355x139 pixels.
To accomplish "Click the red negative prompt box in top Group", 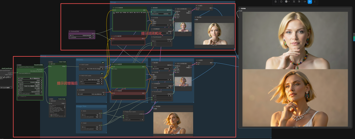I will point(128,42).
